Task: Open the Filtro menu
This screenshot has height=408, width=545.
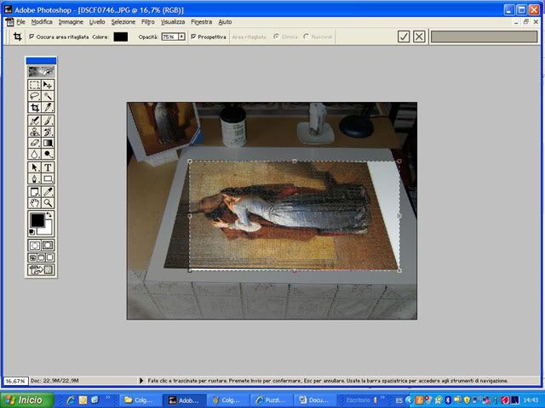Action: coord(148,22)
